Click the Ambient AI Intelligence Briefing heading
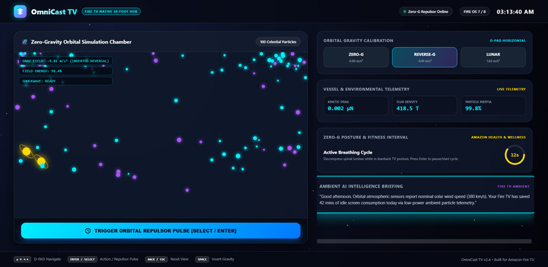Screen dimensions: 548x267 [x=361, y=186]
